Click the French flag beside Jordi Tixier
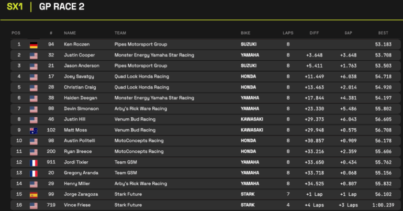 coord(33,162)
